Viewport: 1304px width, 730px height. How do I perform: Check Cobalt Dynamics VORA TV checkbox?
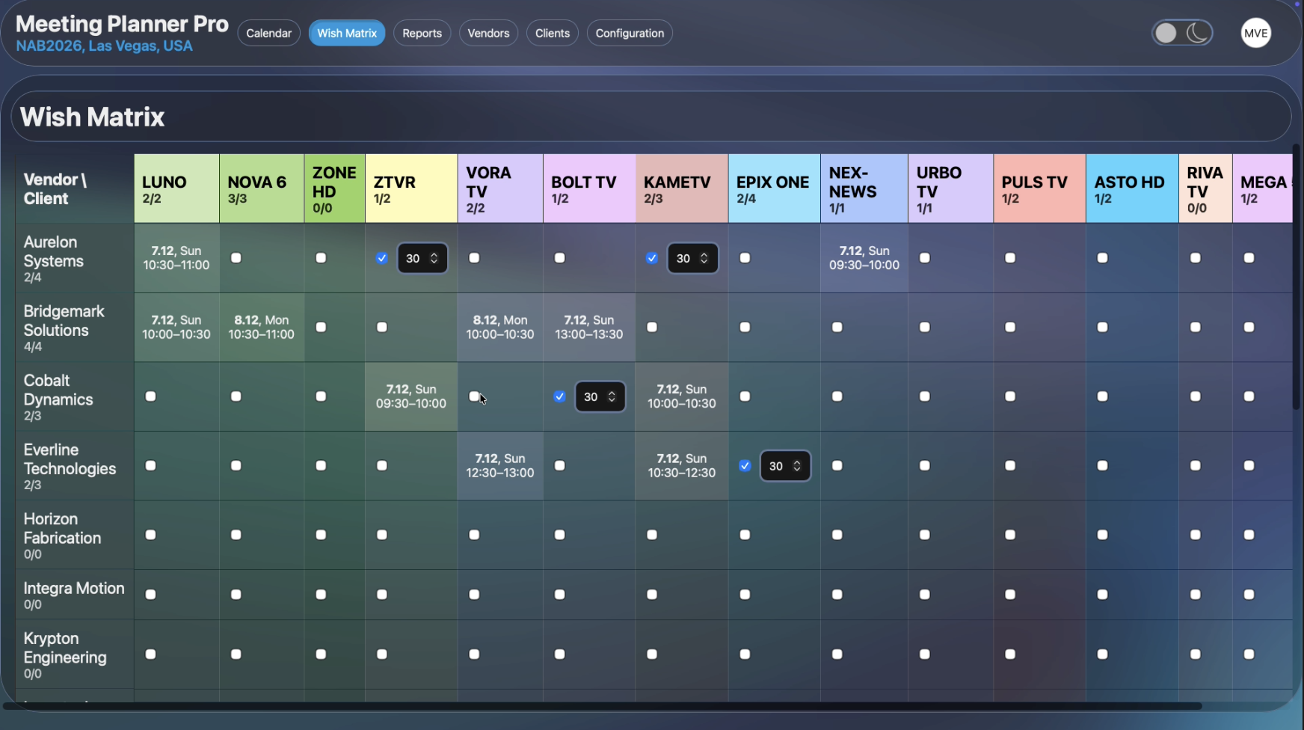(474, 396)
